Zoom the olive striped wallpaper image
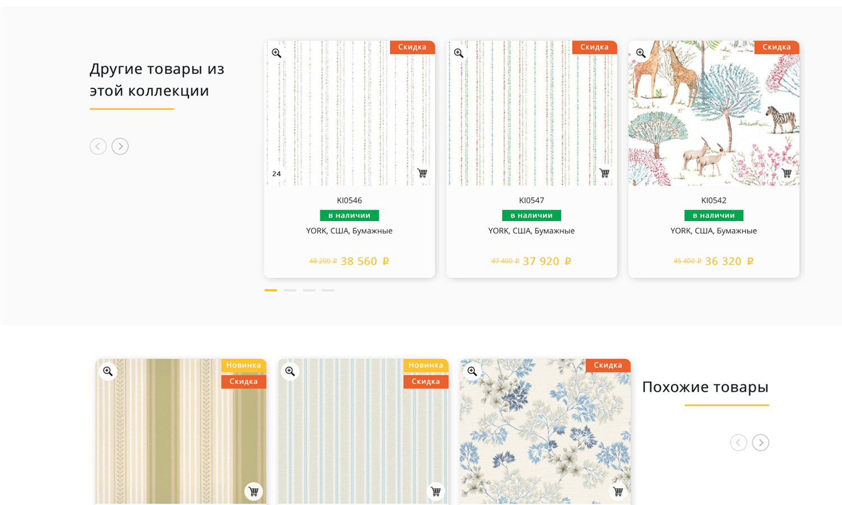This screenshot has height=505, width=842. [x=108, y=371]
